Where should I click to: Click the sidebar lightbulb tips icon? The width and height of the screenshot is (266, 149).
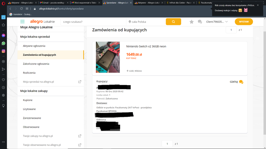click(3, 106)
